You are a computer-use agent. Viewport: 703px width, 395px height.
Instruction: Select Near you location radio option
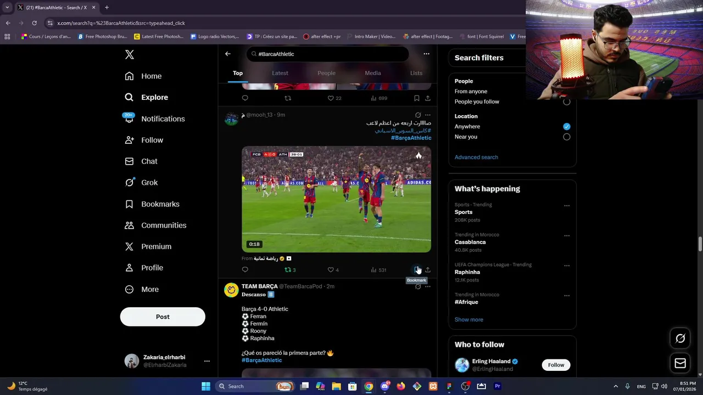567,137
